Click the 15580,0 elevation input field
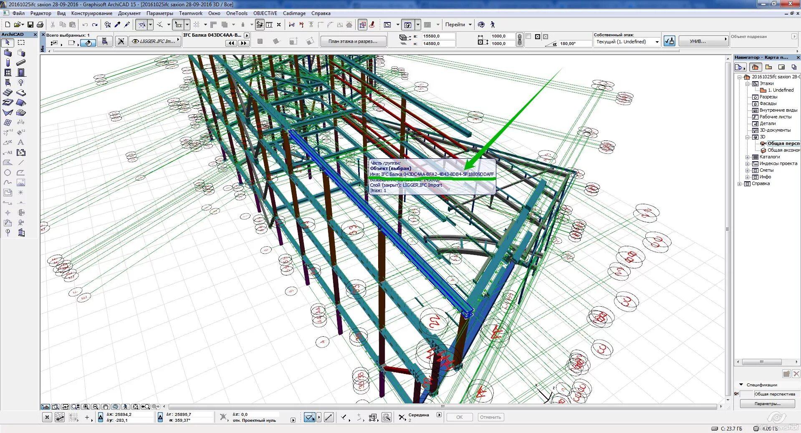The width and height of the screenshot is (801, 433). pos(438,36)
